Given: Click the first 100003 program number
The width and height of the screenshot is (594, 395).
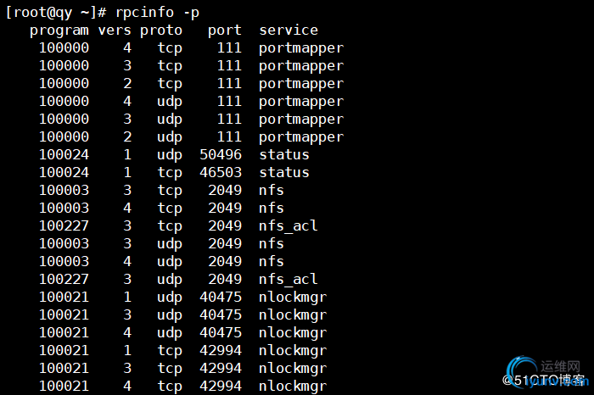Looking at the screenshot, I should point(64,190).
